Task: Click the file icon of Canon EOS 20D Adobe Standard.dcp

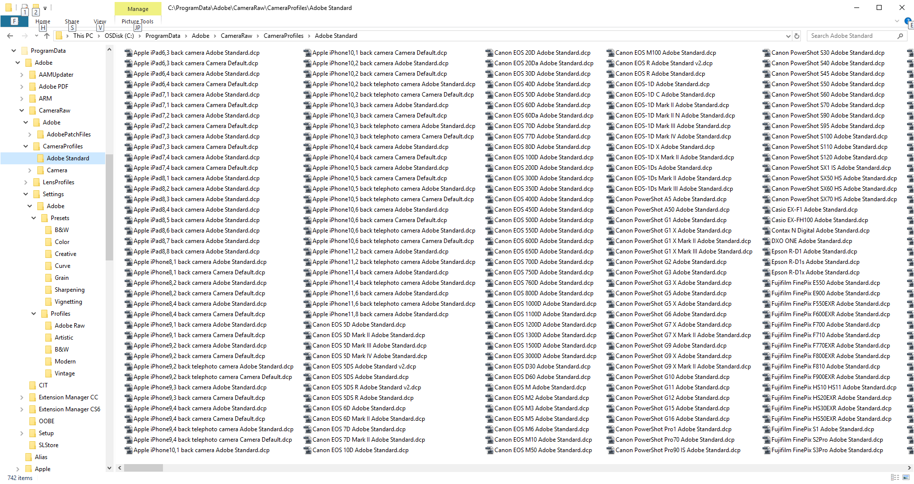Action: point(489,53)
